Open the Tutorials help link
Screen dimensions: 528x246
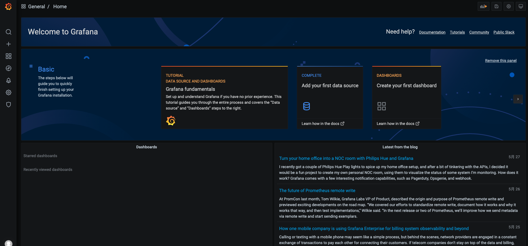pos(457,32)
